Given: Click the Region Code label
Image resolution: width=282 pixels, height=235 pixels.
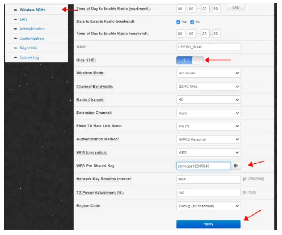Looking at the screenshot, I should tap(89, 206).
